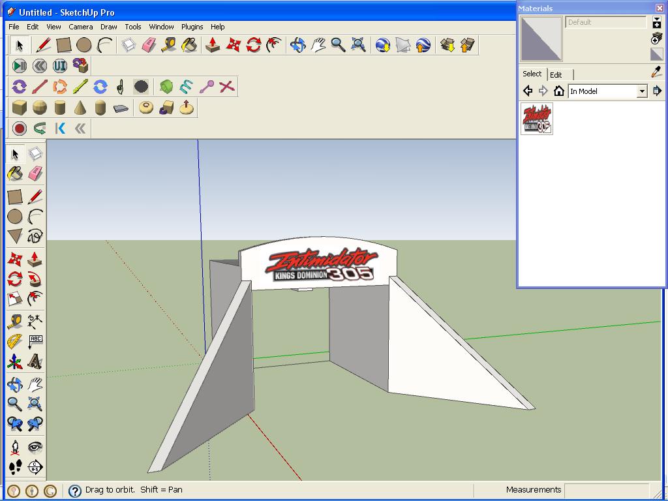Go to Next camera view
Image resolution: width=668 pixels, height=501 pixels.
(35, 423)
